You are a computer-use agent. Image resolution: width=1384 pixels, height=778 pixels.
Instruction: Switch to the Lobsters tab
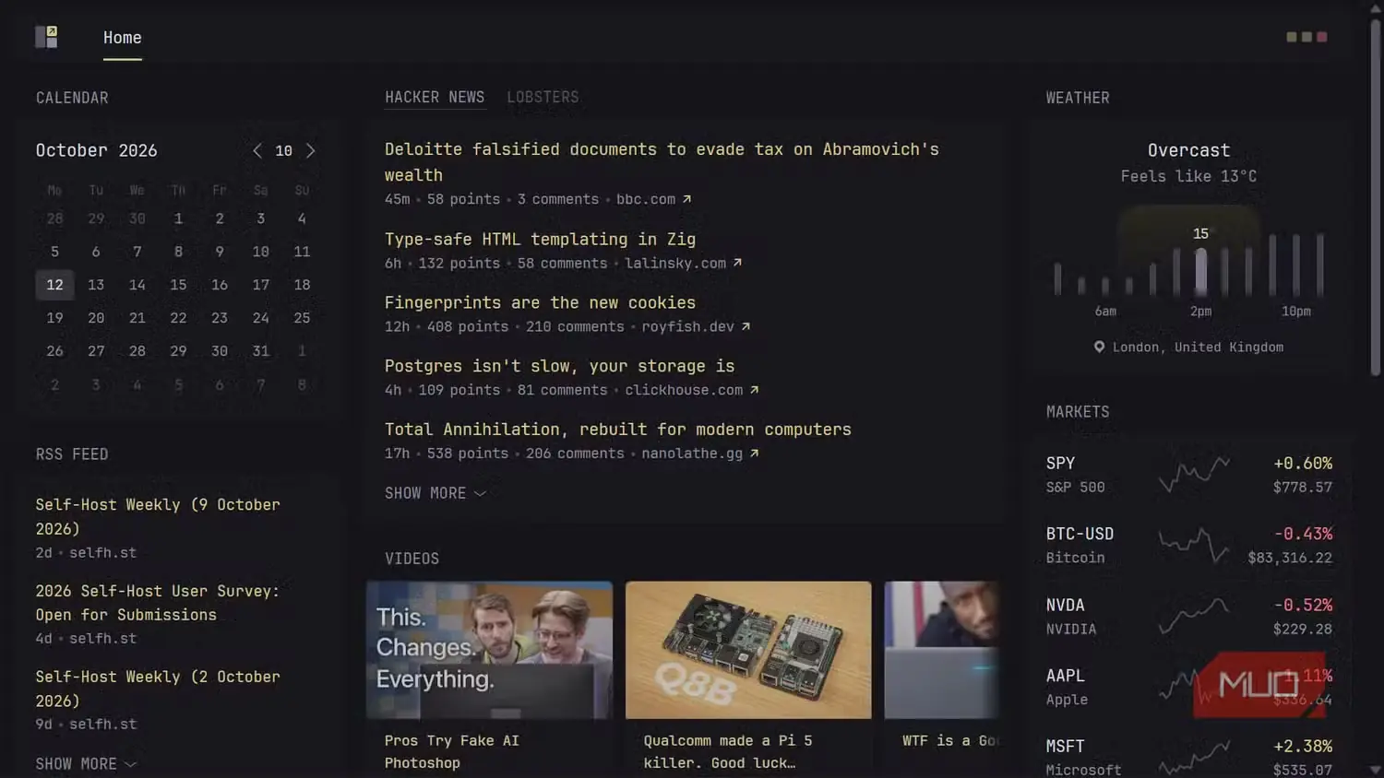point(543,97)
